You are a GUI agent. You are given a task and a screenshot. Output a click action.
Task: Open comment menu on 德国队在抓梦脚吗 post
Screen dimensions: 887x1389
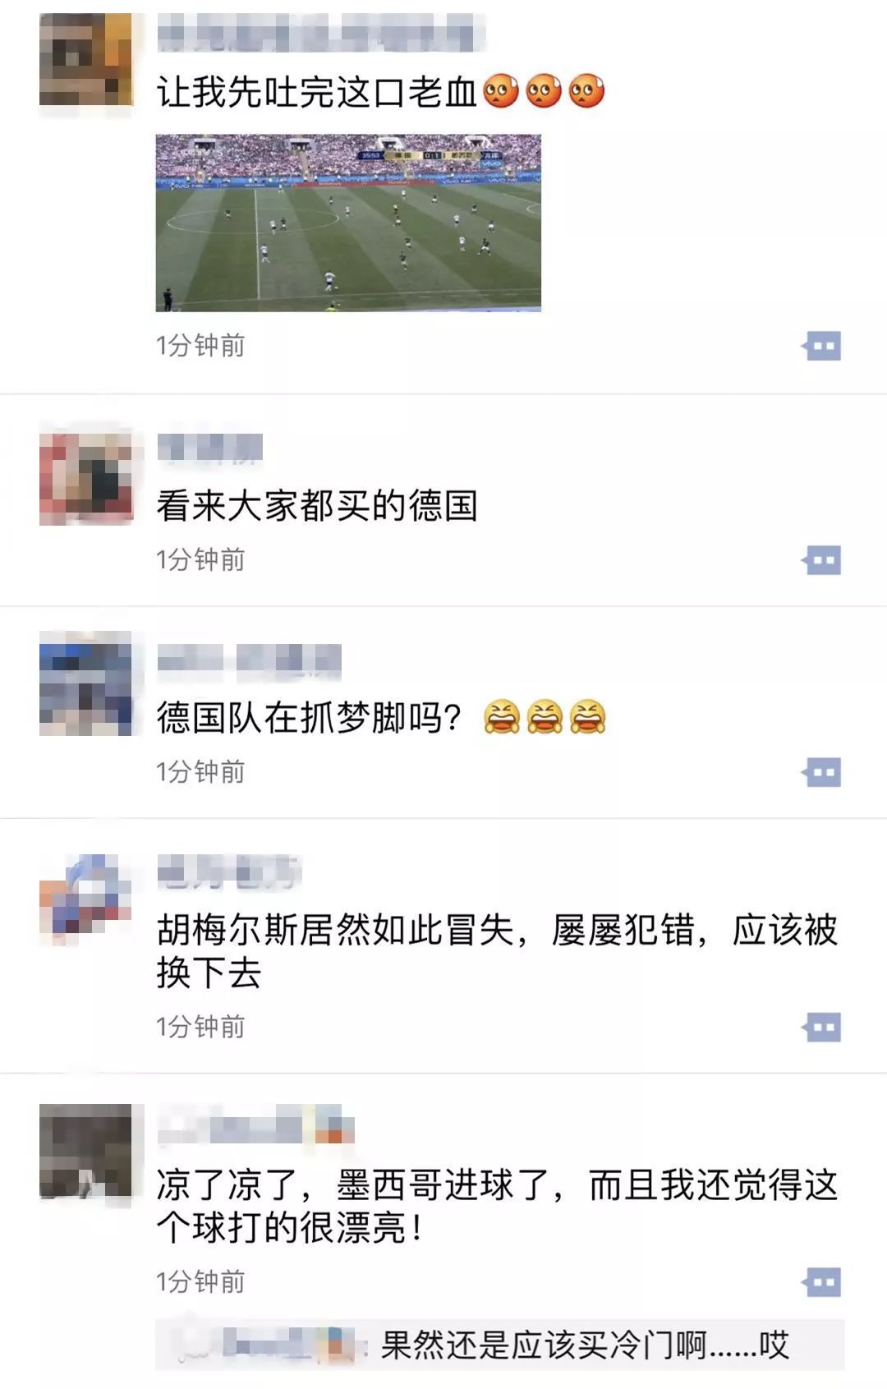click(822, 772)
